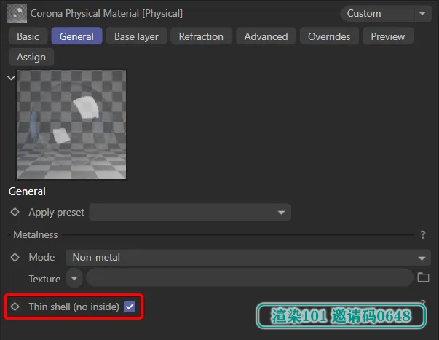The width and height of the screenshot is (439, 340).
Task: Go to the Refraction tab
Action: tap(202, 36)
